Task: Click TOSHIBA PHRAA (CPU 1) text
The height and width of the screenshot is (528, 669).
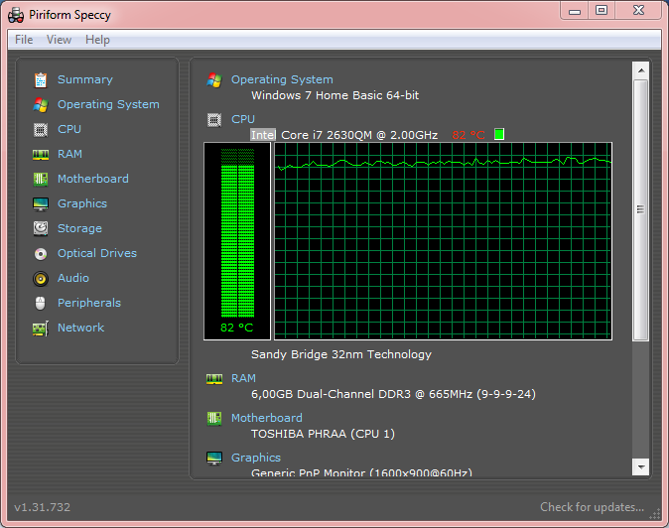Action: [x=323, y=434]
